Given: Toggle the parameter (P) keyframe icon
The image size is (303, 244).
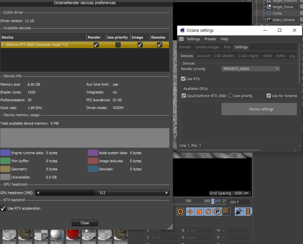Looking at the screenshot, I should pos(217,212).
